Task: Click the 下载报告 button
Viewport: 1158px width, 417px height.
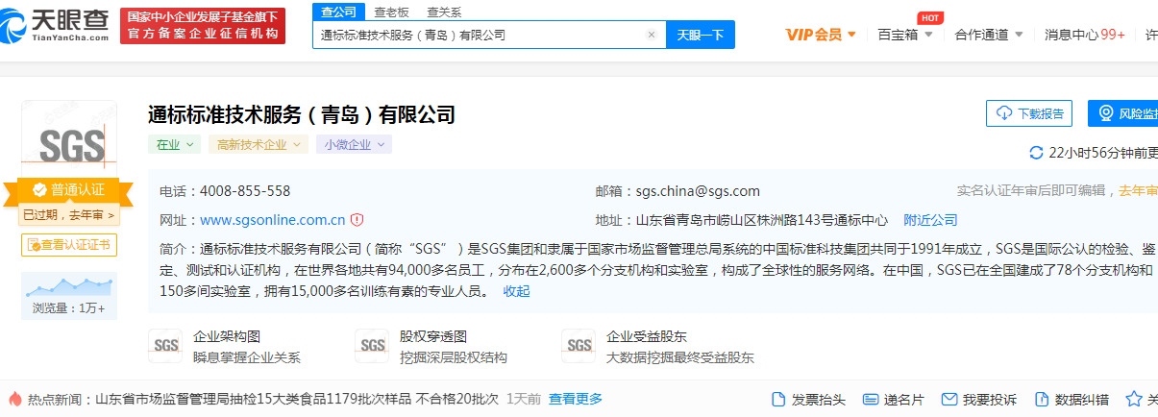Action: pos(1029,113)
